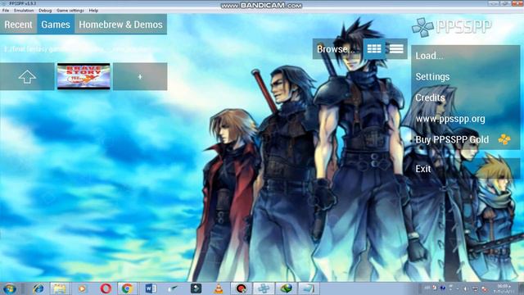Launch Internet Explorer from taskbar
The height and width of the screenshot is (295, 524).
tap(38, 288)
